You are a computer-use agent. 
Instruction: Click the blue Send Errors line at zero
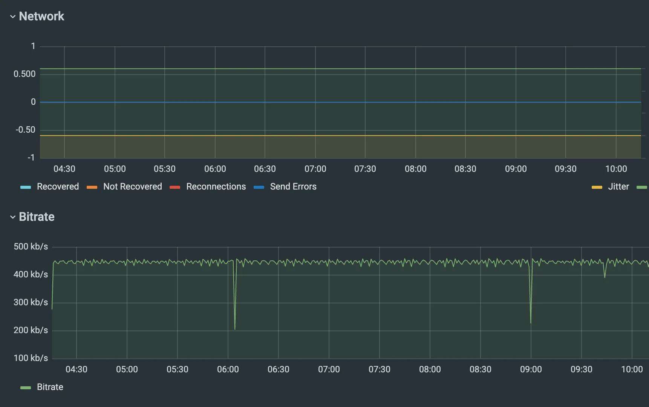340,102
